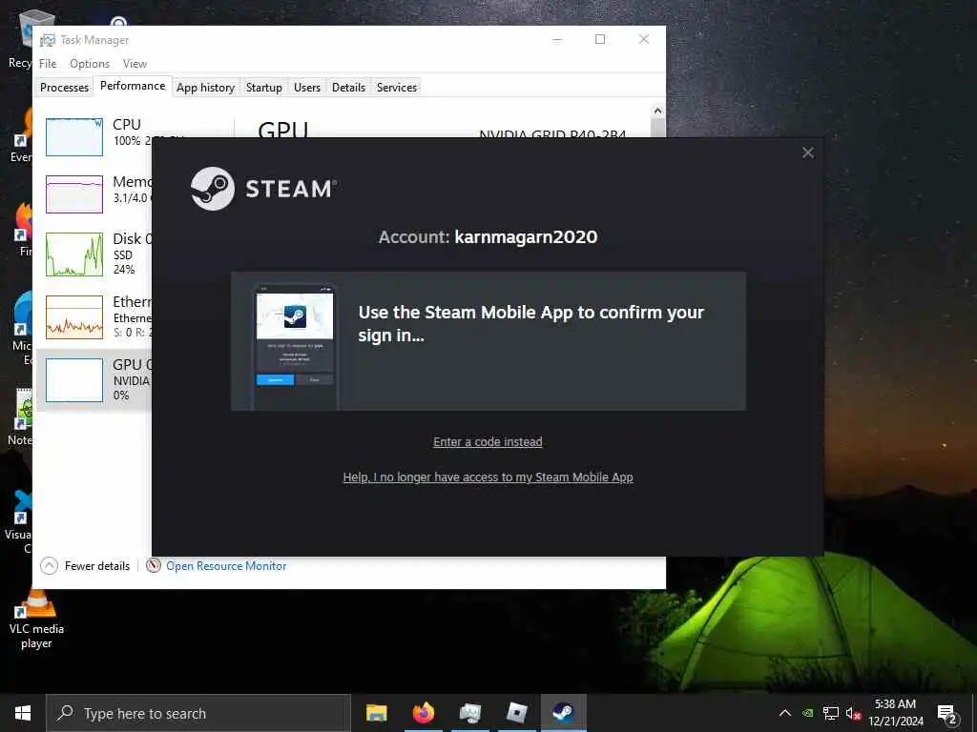The height and width of the screenshot is (732, 977).
Task: Open Services tab in Task Manager
Action: point(396,87)
